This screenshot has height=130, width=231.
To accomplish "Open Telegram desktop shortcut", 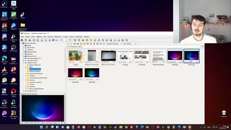I will point(14,26).
